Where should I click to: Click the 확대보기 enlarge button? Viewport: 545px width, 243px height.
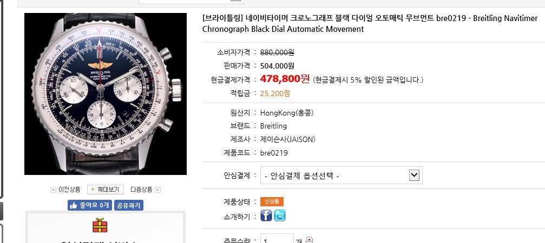pos(106,190)
